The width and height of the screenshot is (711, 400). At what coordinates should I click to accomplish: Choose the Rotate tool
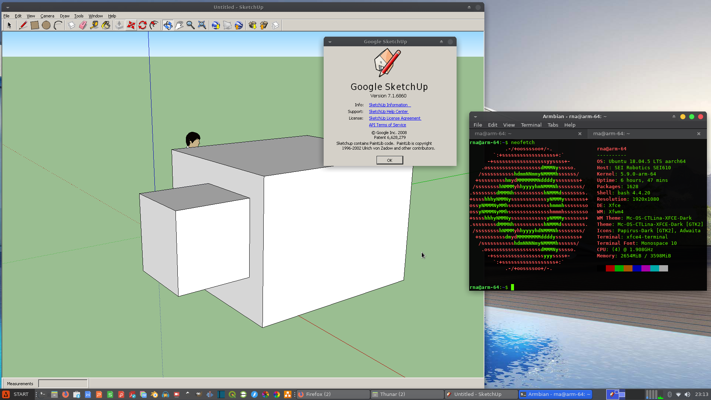(142, 25)
